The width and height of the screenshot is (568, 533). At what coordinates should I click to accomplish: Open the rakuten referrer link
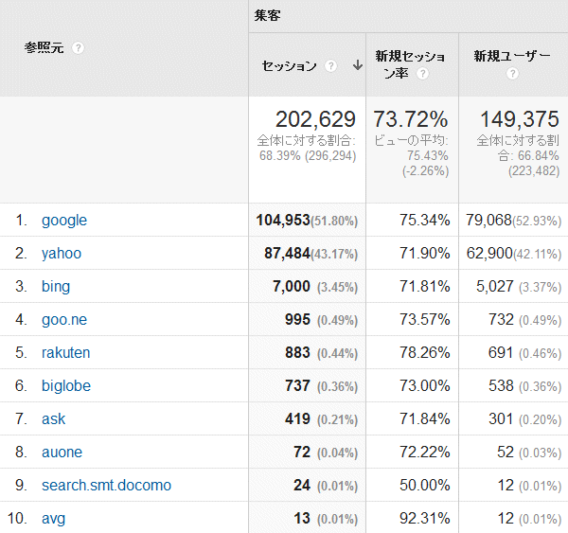65,352
